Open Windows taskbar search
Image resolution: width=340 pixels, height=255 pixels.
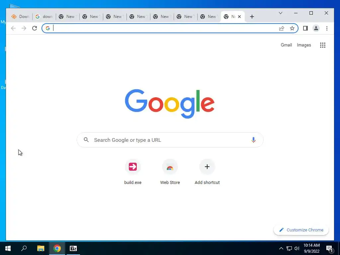24,248
